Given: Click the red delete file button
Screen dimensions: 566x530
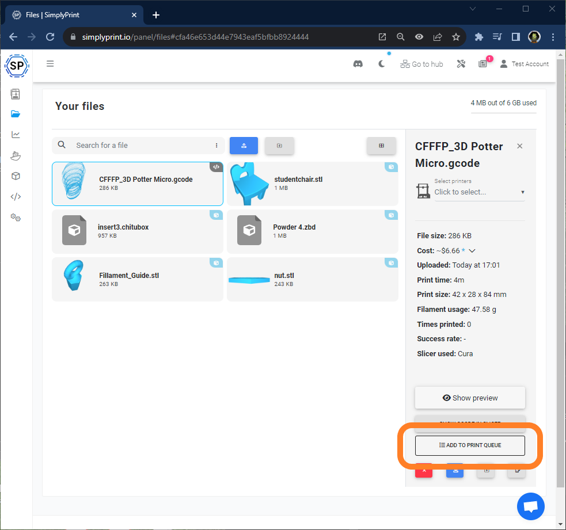Looking at the screenshot, I should (424, 471).
